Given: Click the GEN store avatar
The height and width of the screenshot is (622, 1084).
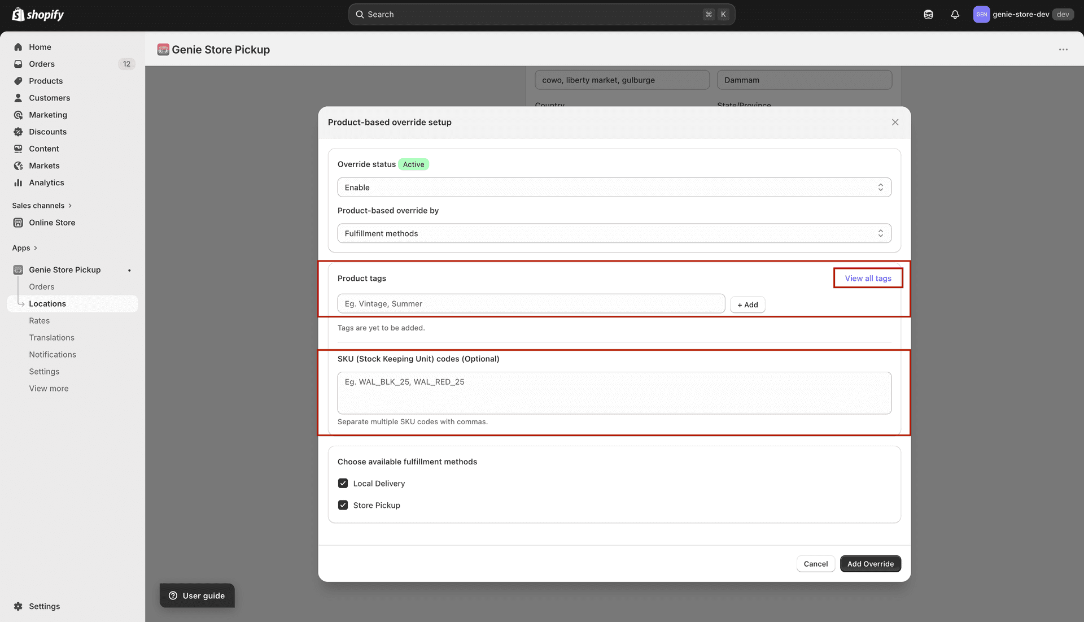Looking at the screenshot, I should pos(981,15).
